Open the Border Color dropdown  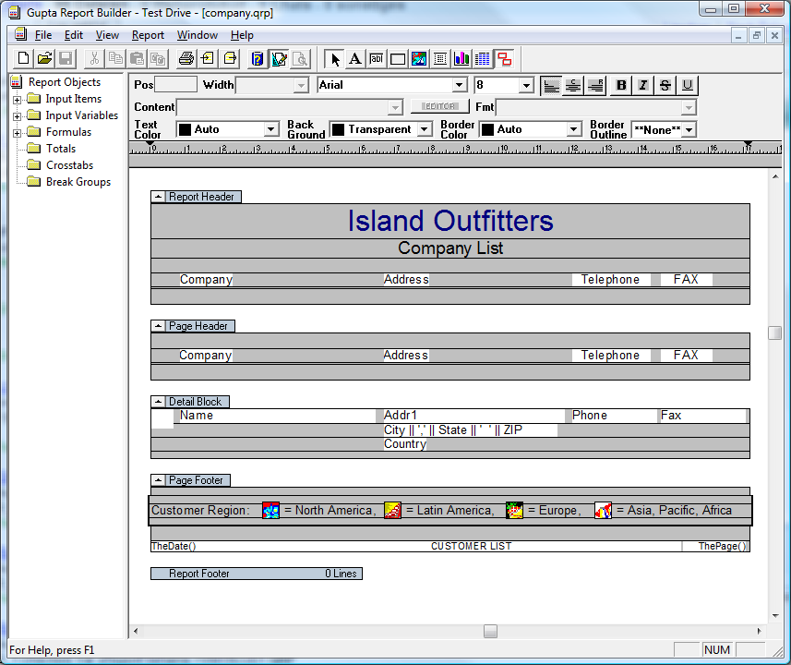tap(573, 130)
